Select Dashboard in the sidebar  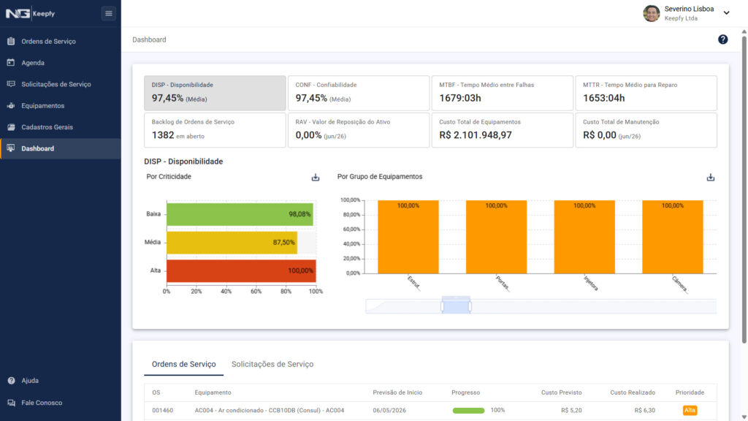click(x=61, y=148)
